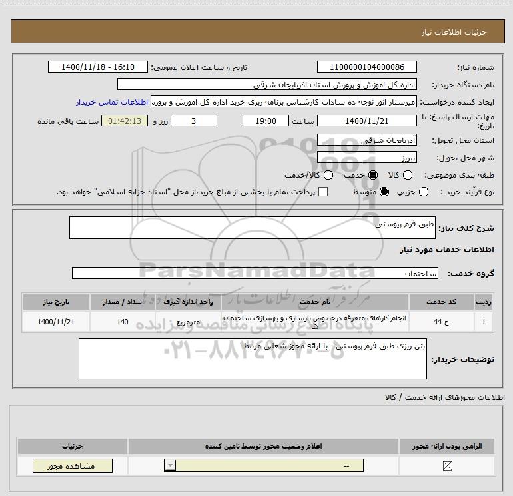Click the مشاهده مجوز button
Image resolution: width=513 pixels, height=496 pixels.
(73, 466)
